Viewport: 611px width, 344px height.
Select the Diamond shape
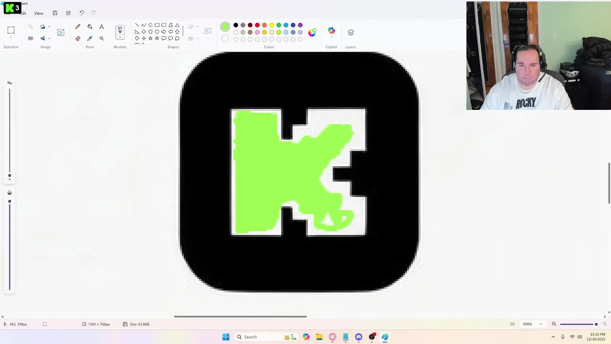tap(144, 32)
